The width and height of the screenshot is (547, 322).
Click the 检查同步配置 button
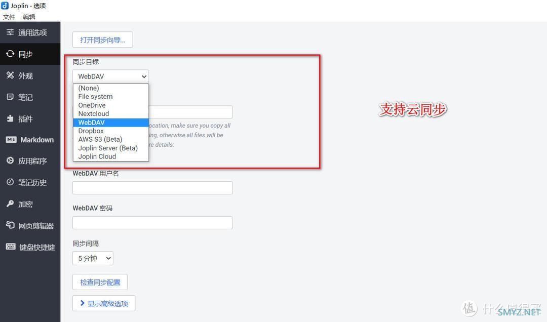click(100, 282)
